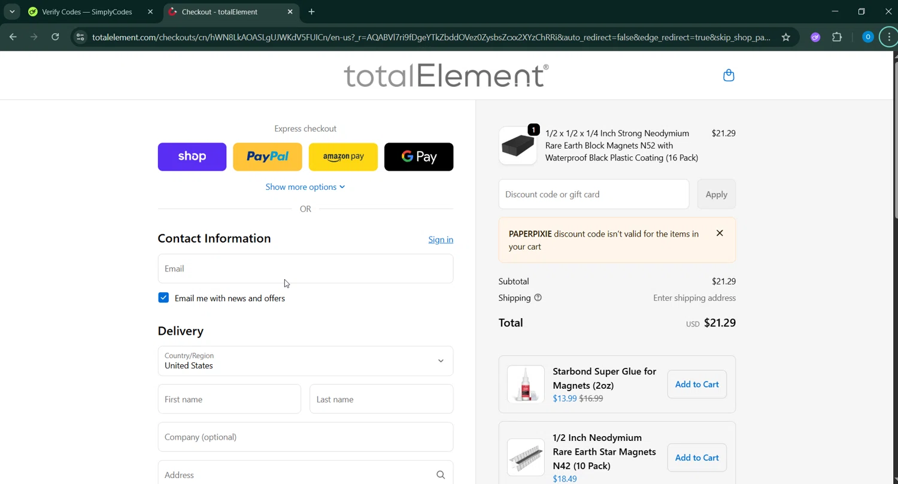Click the Sign in link

tap(441, 240)
